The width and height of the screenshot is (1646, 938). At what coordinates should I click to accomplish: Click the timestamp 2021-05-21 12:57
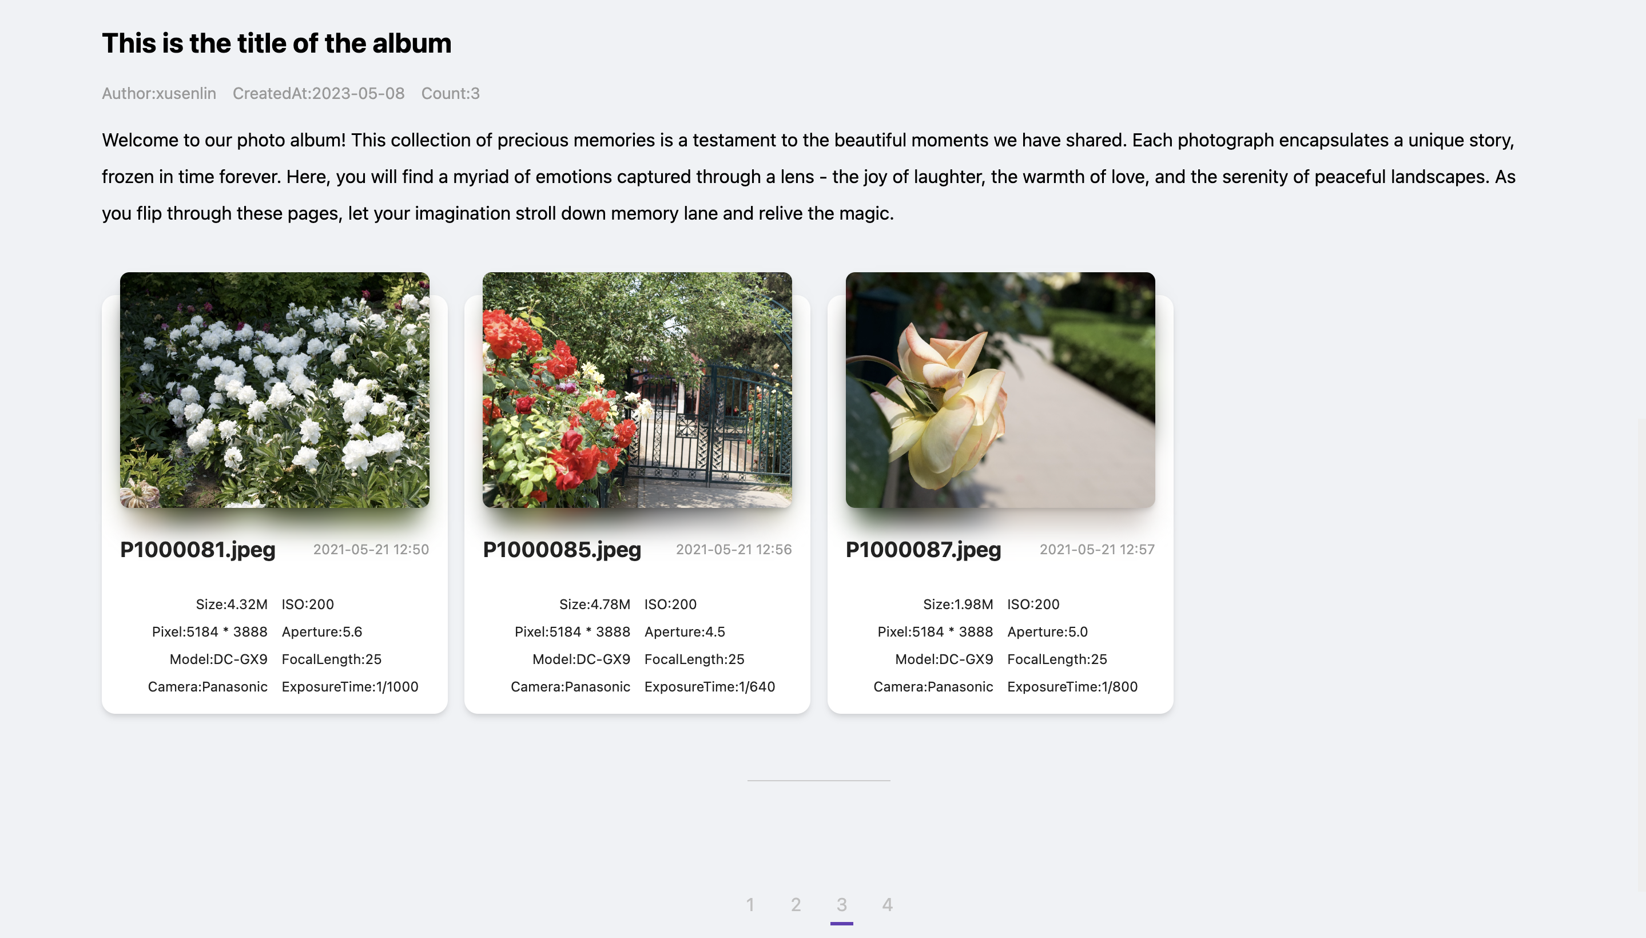click(1097, 550)
